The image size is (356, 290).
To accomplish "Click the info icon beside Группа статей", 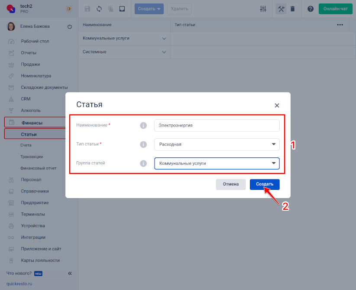I will pos(143,163).
